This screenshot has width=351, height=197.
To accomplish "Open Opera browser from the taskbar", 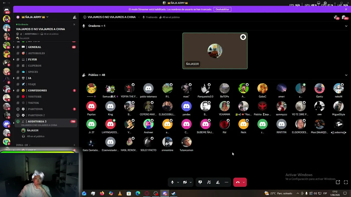I will click(x=147, y=193).
